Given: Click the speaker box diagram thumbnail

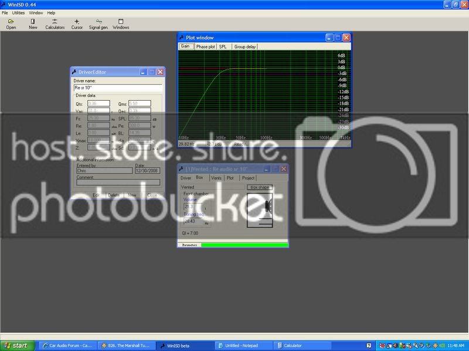Looking at the screenshot, I should click(x=260, y=210).
